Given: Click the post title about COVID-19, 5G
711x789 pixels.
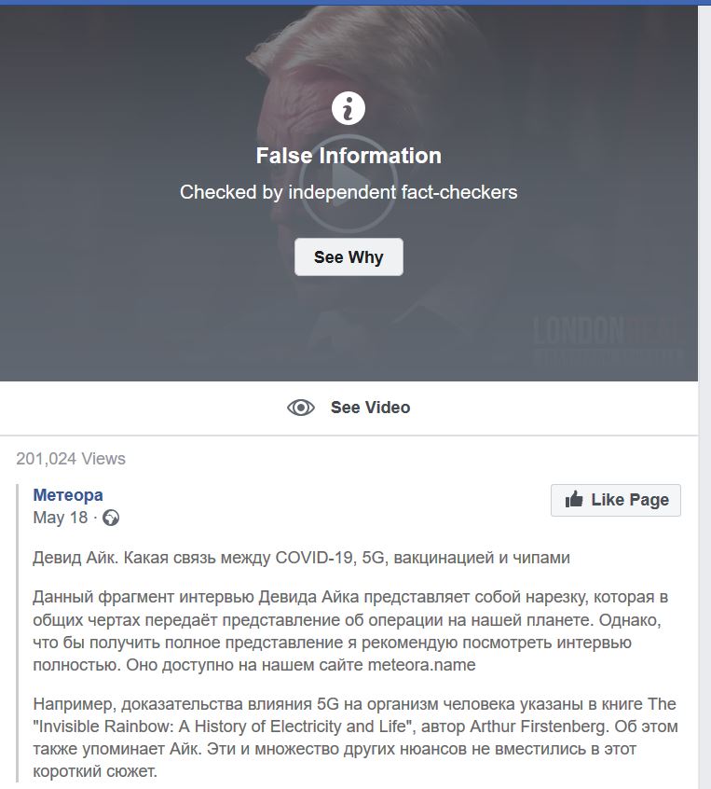Looking at the screenshot, I should (x=301, y=558).
